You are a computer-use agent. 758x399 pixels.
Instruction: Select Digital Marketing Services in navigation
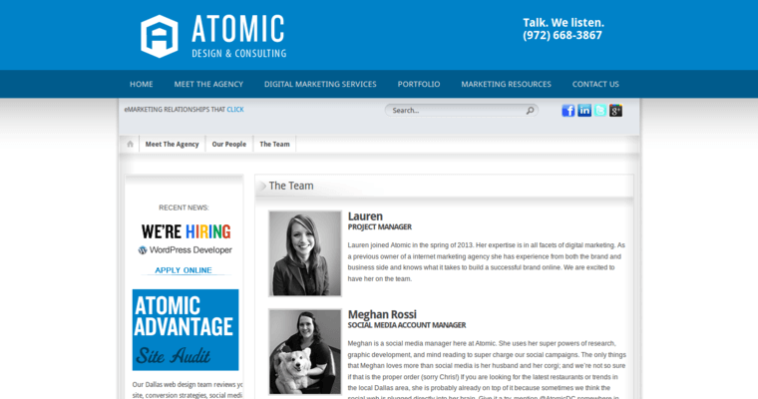[320, 85]
